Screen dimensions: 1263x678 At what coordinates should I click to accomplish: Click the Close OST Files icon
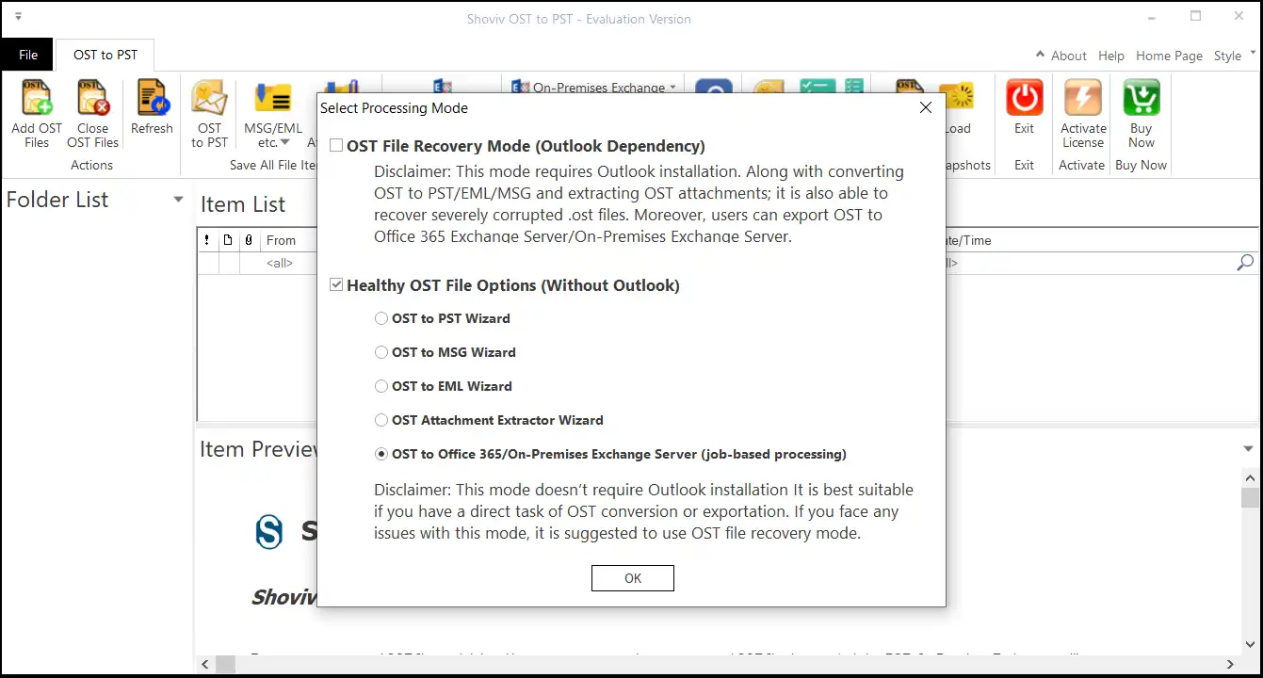[x=92, y=98]
